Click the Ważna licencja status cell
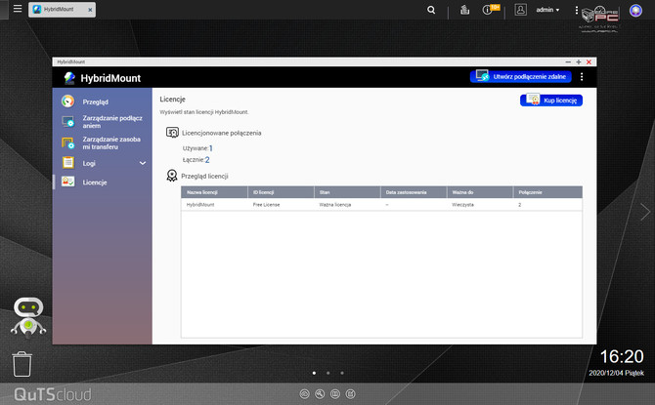The image size is (655, 405). tap(335, 205)
